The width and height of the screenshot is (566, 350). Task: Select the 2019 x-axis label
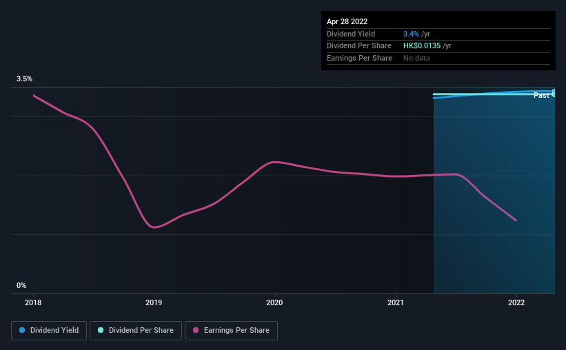coord(154,302)
